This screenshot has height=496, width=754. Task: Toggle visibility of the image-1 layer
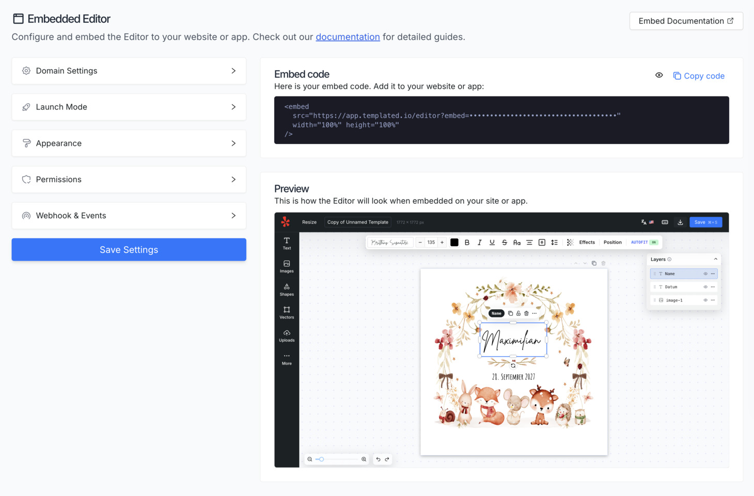(x=705, y=300)
